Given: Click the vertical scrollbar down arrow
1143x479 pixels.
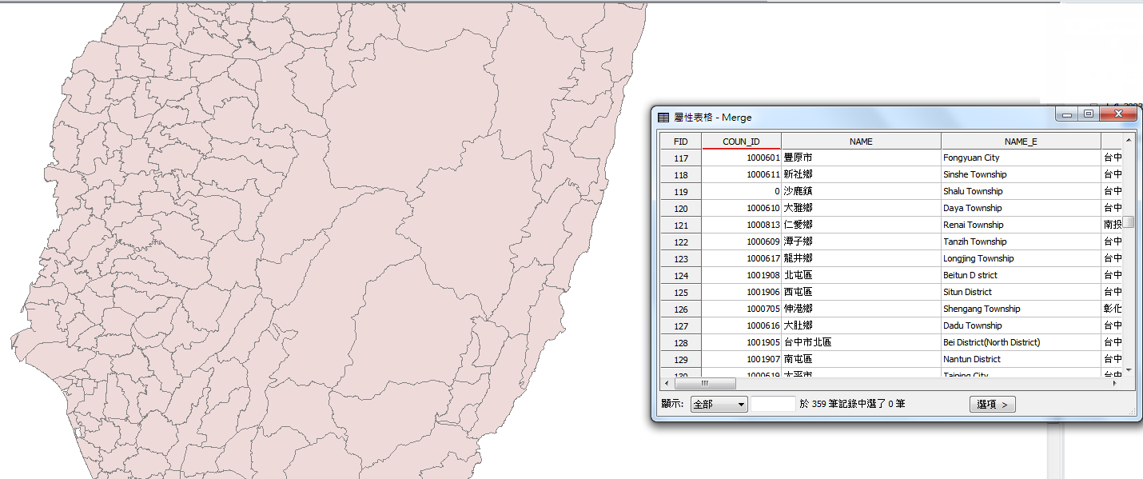Looking at the screenshot, I should 1129,369.
